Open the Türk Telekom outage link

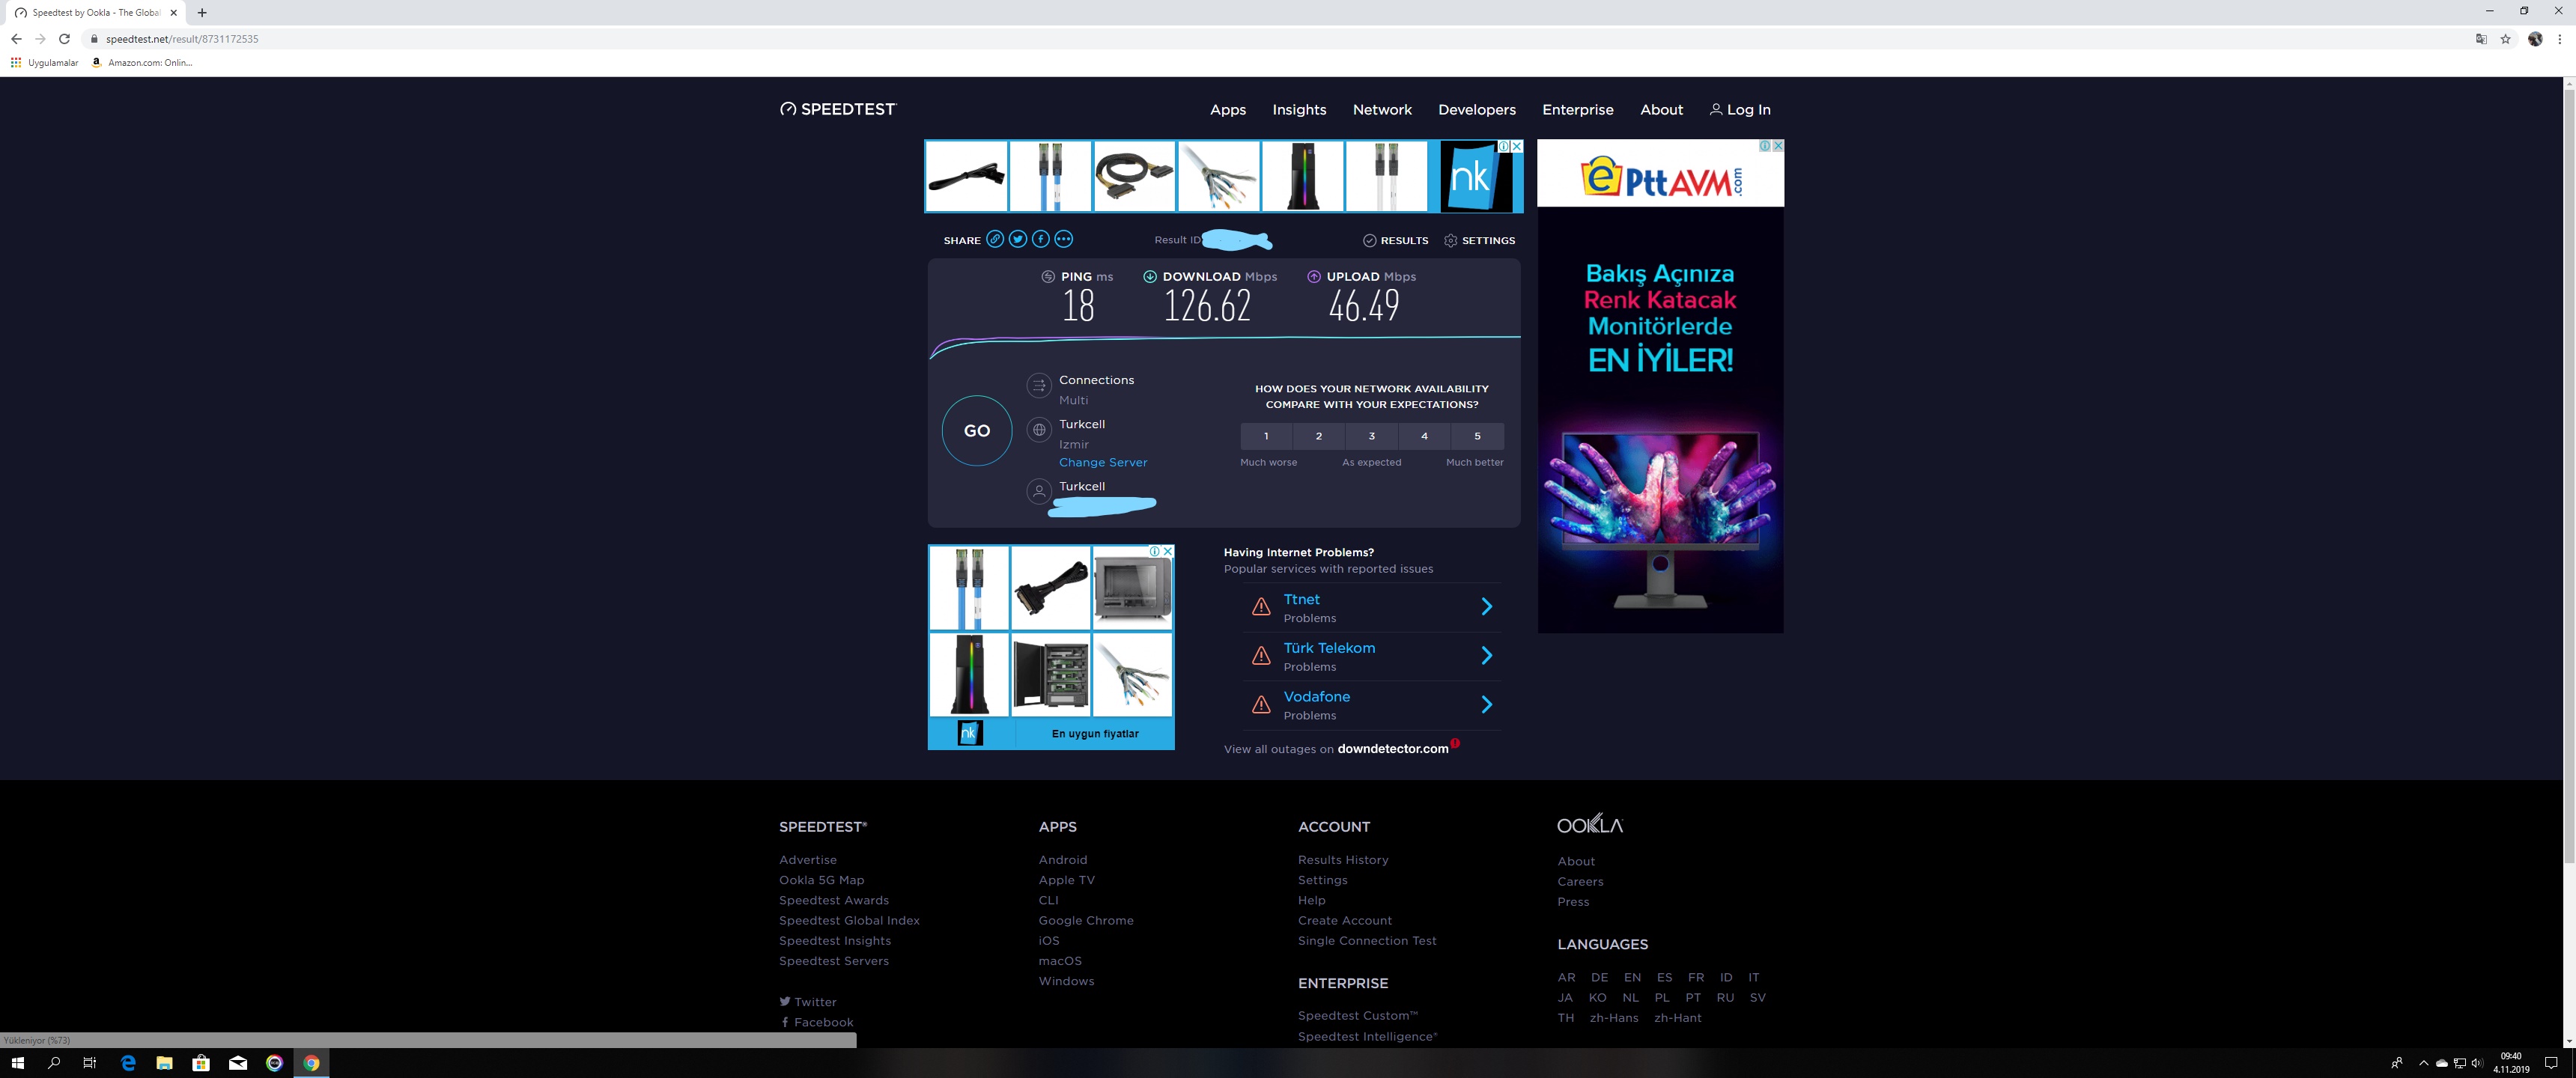(1329, 648)
